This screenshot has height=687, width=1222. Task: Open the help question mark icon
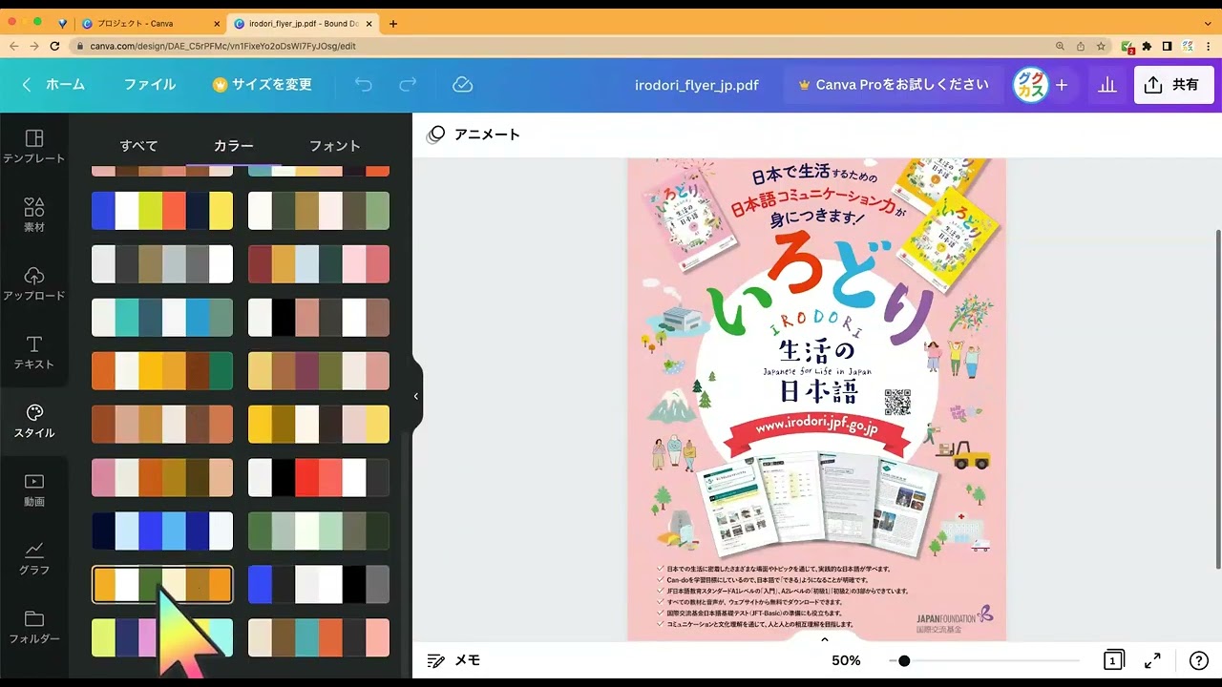tap(1199, 660)
